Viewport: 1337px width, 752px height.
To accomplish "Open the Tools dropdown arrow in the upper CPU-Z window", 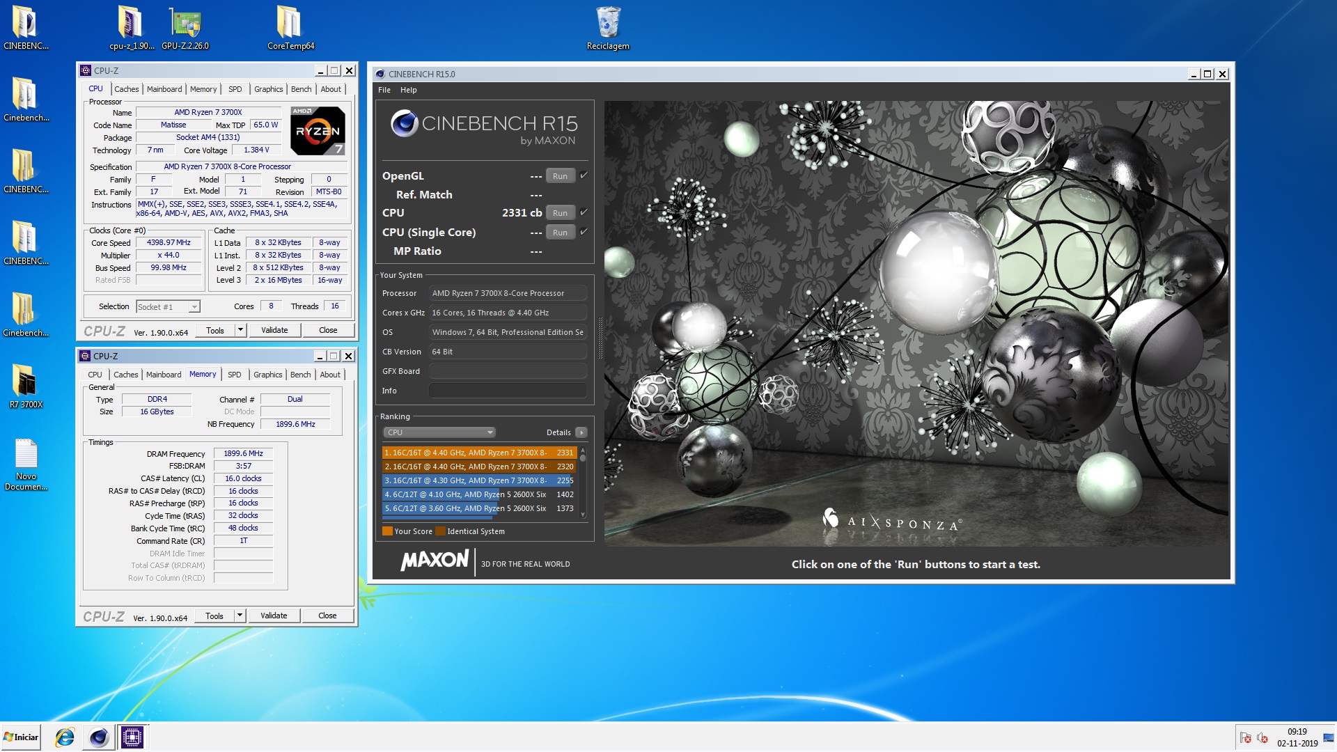I will 241,330.
